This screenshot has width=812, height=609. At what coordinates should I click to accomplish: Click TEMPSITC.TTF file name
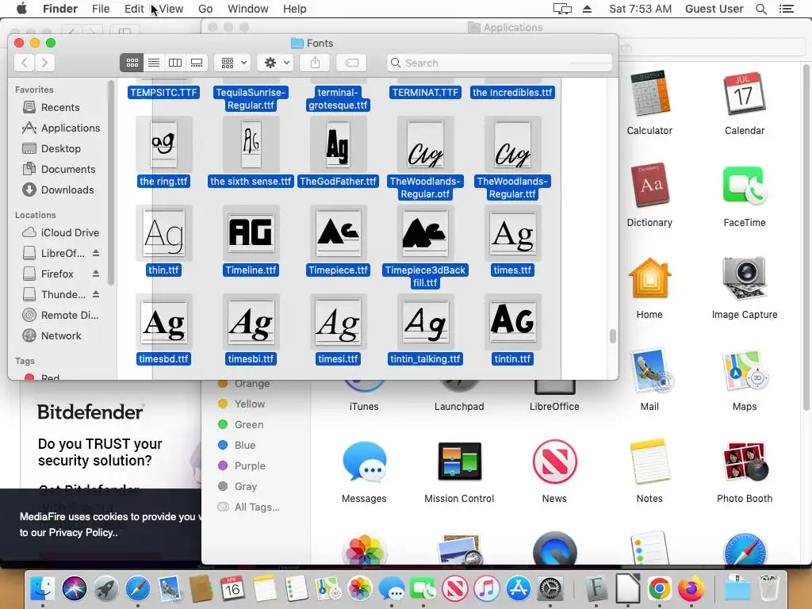163,93
